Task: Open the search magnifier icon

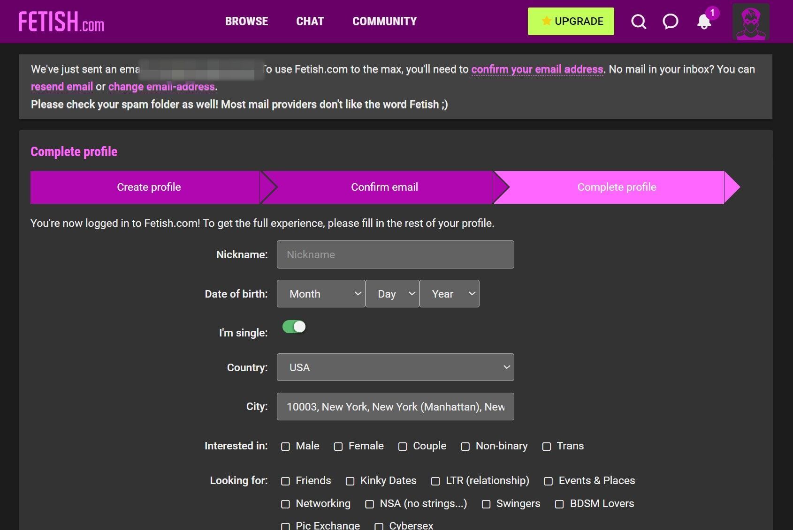Action: (638, 22)
